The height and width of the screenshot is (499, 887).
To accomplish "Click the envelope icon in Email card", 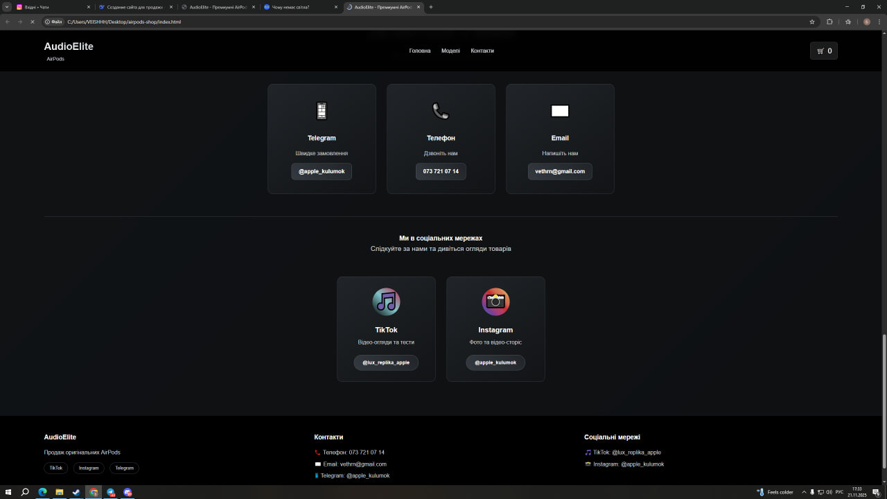I will 560,111.
